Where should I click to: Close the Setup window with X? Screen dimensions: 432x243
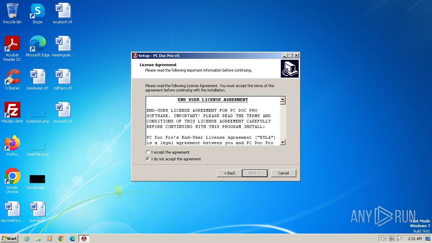(296, 56)
